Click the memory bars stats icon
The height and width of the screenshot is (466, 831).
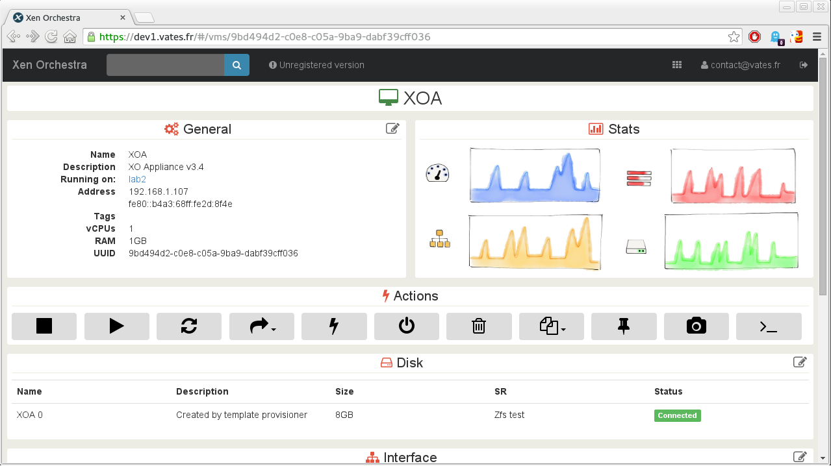[639, 178]
